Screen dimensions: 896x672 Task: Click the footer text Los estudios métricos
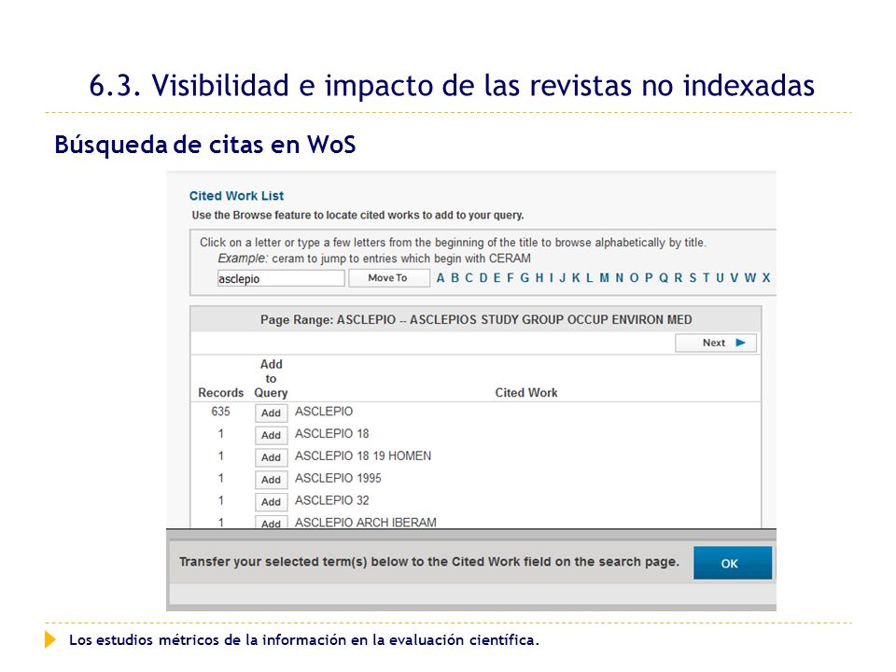(x=304, y=640)
